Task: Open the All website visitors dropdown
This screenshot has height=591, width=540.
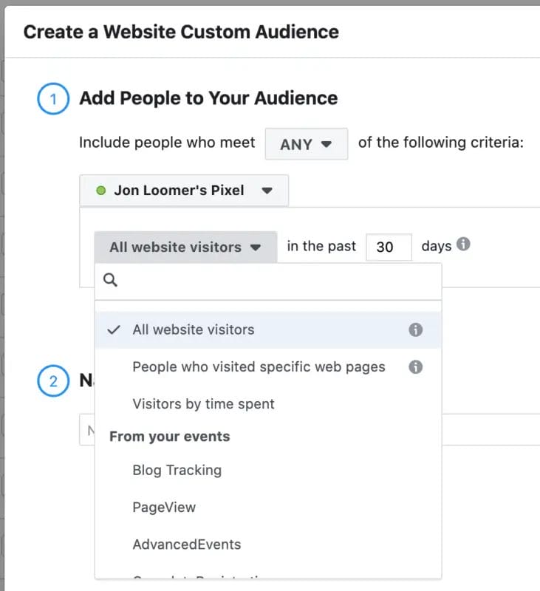Action: [x=184, y=246]
